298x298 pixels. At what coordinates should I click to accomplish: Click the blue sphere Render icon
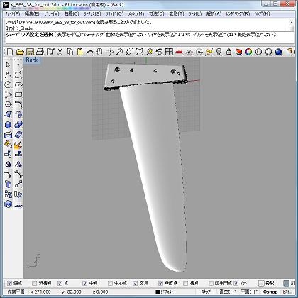(279, 52)
